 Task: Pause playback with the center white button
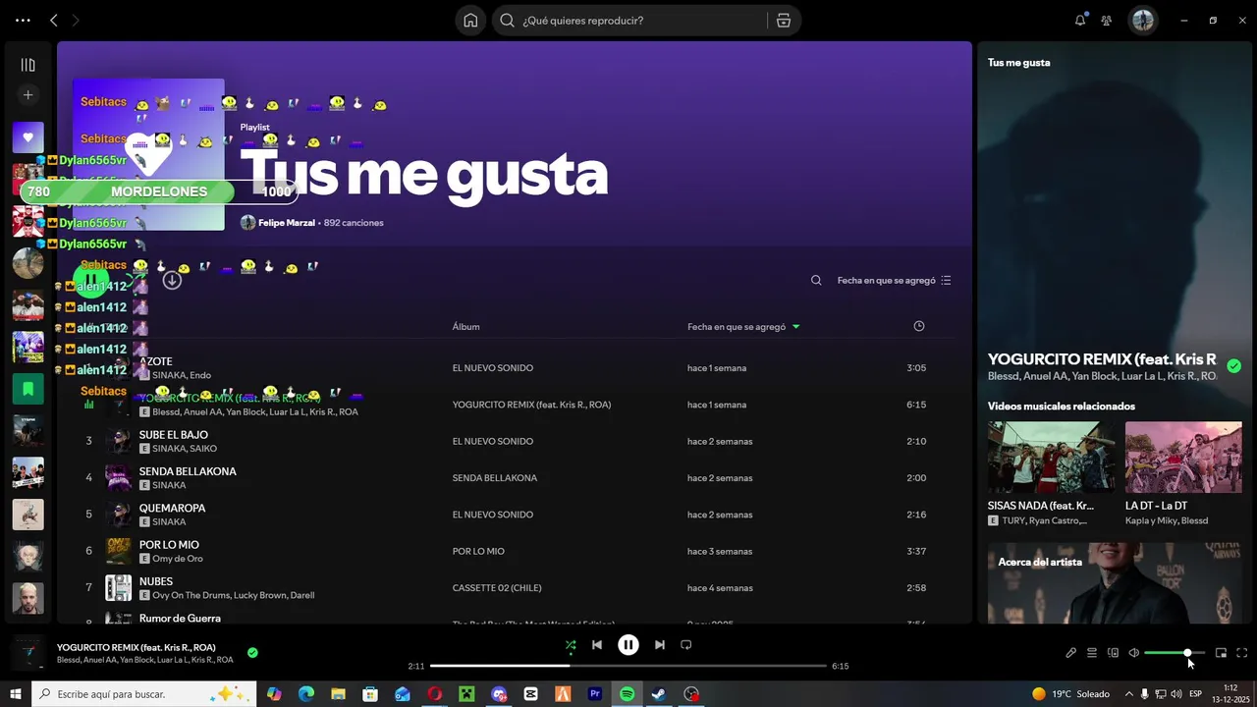point(628,645)
